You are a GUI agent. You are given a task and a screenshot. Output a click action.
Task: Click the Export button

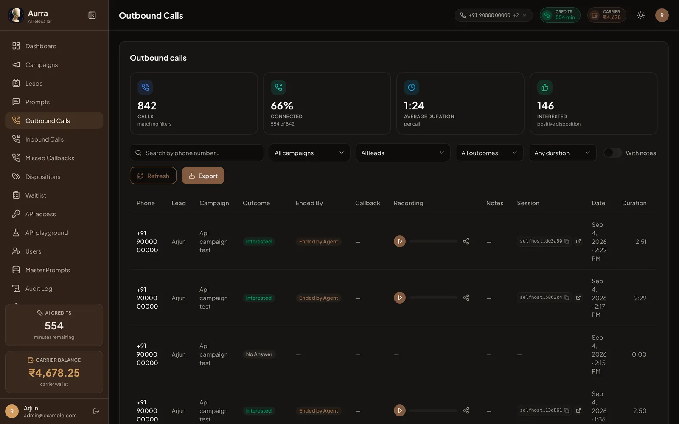[x=203, y=176]
